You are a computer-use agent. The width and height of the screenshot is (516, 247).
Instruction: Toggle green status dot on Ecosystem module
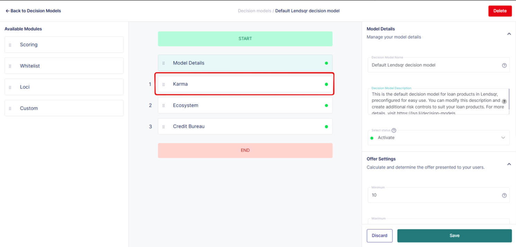[326, 105]
